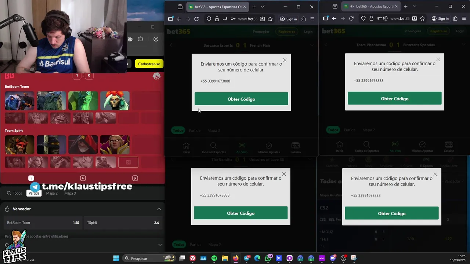Image resolution: width=470 pixels, height=264 pixels.
Task: Click Obter Código in Barczaca Esports dialog
Action: click(241, 99)
